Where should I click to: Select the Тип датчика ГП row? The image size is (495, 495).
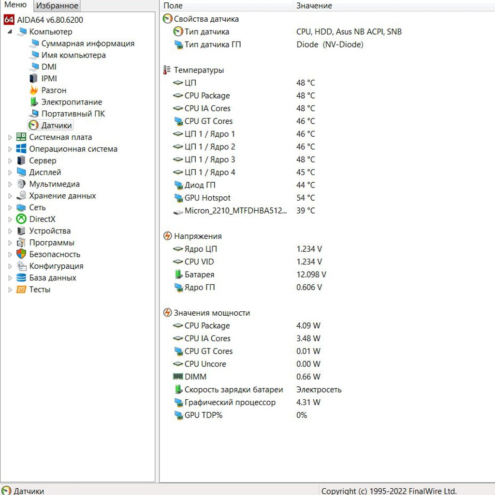pos(327,44)
